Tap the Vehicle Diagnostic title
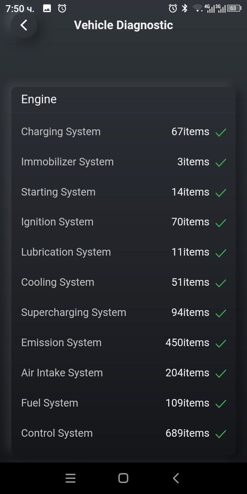The height and width of the screenshot is (494, 247). pos(123,25)
